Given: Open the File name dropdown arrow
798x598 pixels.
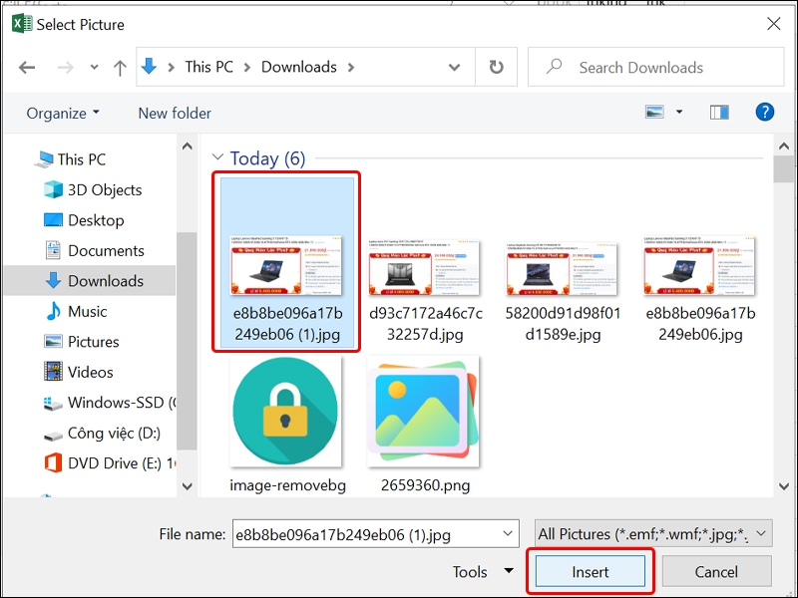Looking at the screenshot, I should coord(508,534).
